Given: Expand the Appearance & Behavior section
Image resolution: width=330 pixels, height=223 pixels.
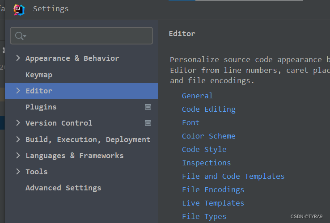Looking at the screenshot, I should [x=18, y=58].
